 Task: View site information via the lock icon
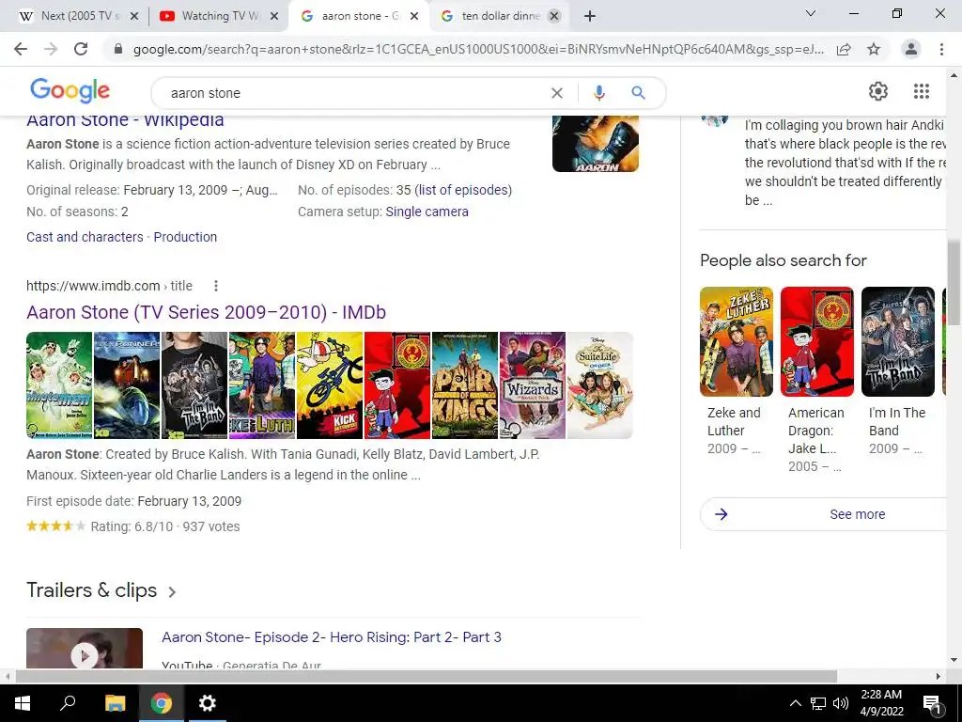coord(118,49)
